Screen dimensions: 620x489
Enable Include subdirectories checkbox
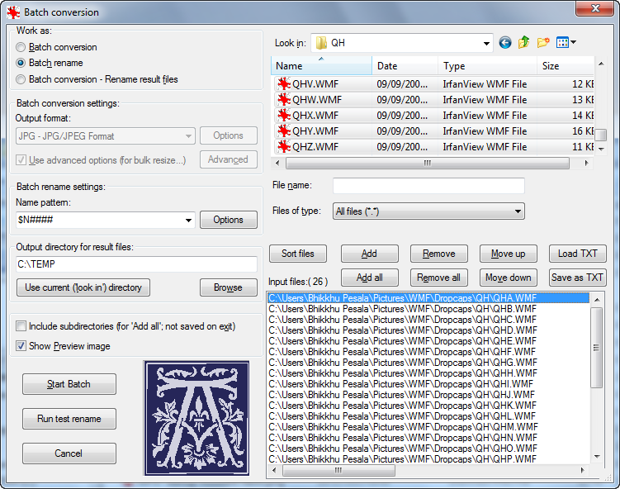click(21, 326)
